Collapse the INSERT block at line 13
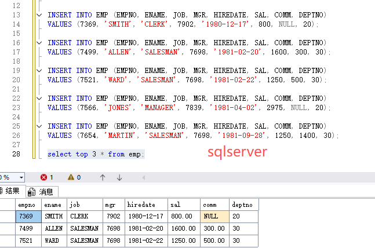 tap(39, 15)
